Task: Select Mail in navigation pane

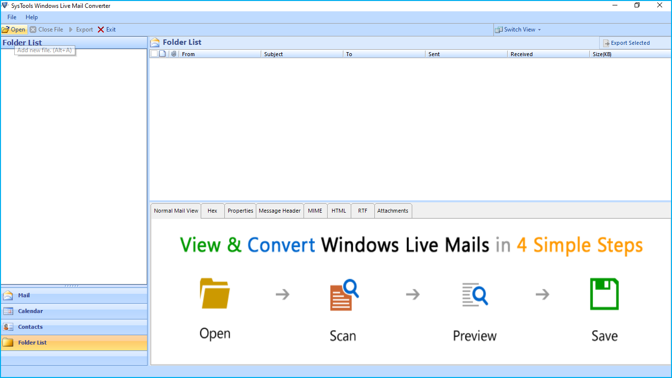Action: pyautogui.click(x=74, y=295)
